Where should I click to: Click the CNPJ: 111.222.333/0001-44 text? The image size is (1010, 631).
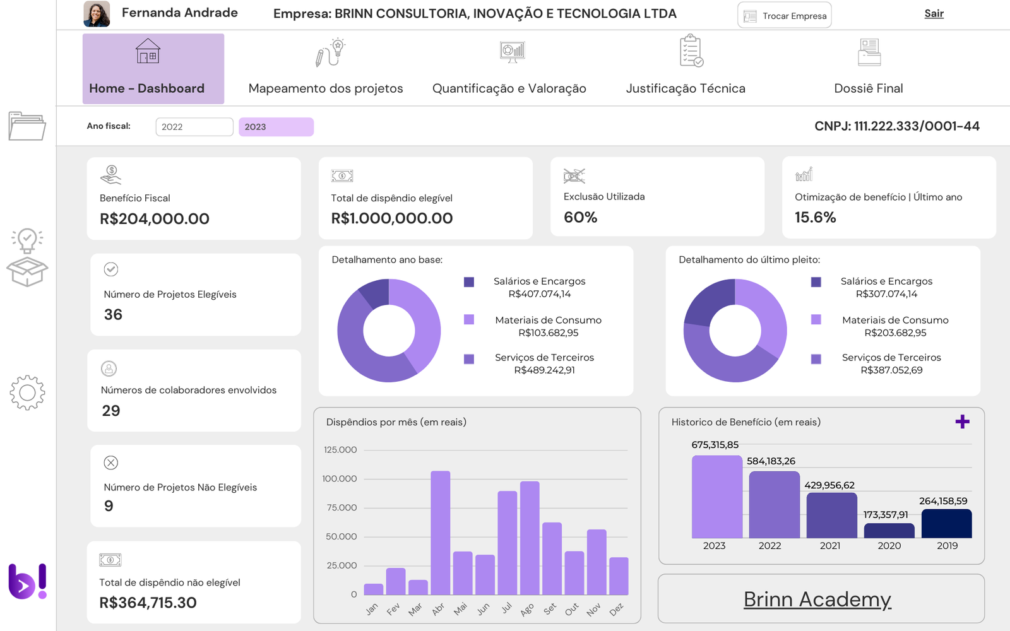click(x=897, y=126)
